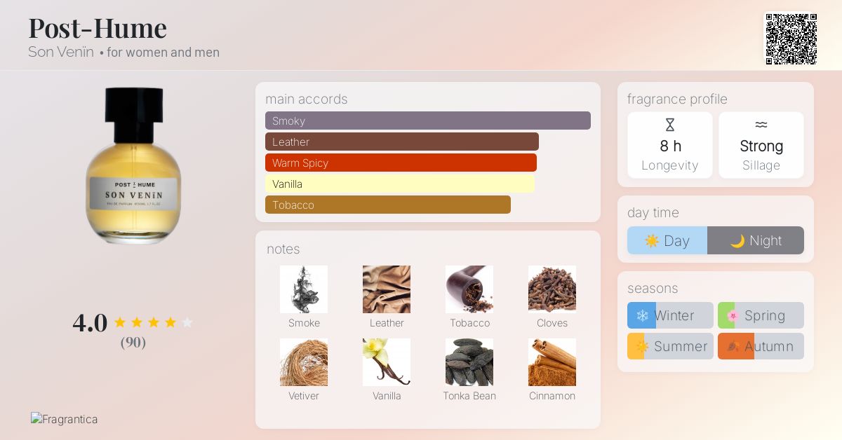The width and height of the screenshot is (842, 440).
Task: Click the Fragrantica logo link
Action: (x=65, y=419)
